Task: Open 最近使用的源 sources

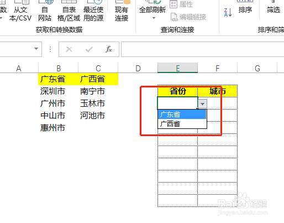Action: (93, 11)
